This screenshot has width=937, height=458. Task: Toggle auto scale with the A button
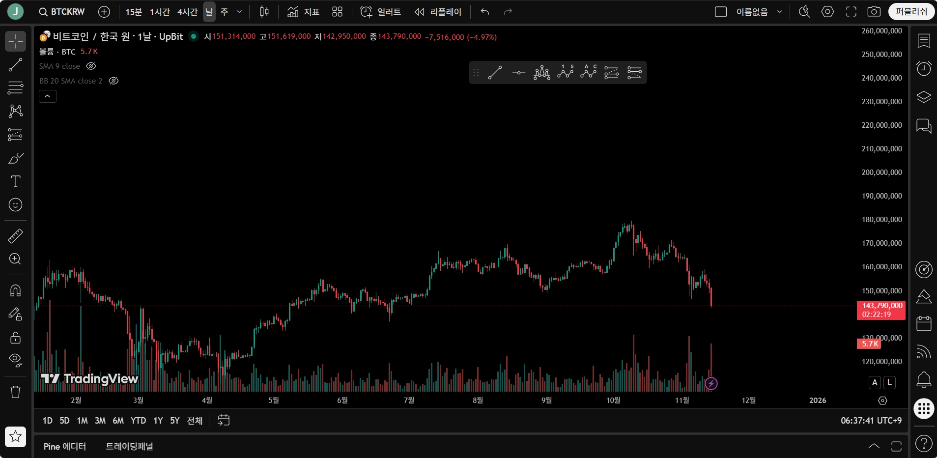875,382
